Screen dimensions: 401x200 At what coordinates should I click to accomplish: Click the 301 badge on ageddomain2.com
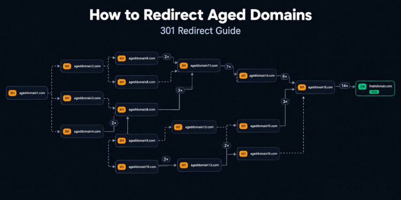pyautogui.click(x=67, y=66)
